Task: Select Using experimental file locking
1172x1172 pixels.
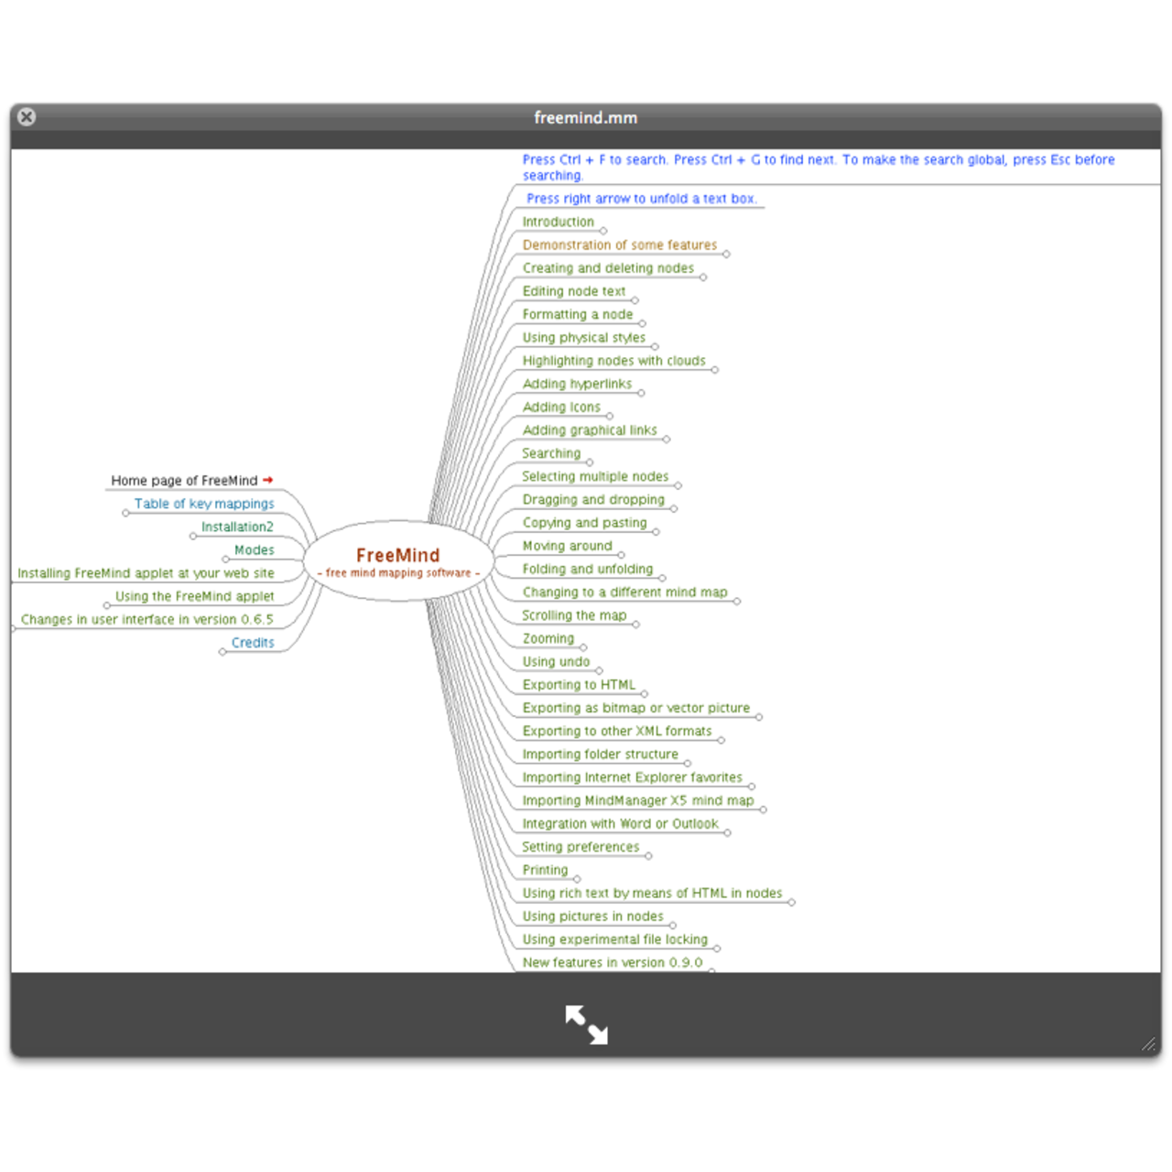Action: [x=615, y=939]
